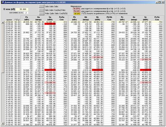The image size is (166, 127).
Task: Click the Qc (квар) column header
Action: (134, 18)
